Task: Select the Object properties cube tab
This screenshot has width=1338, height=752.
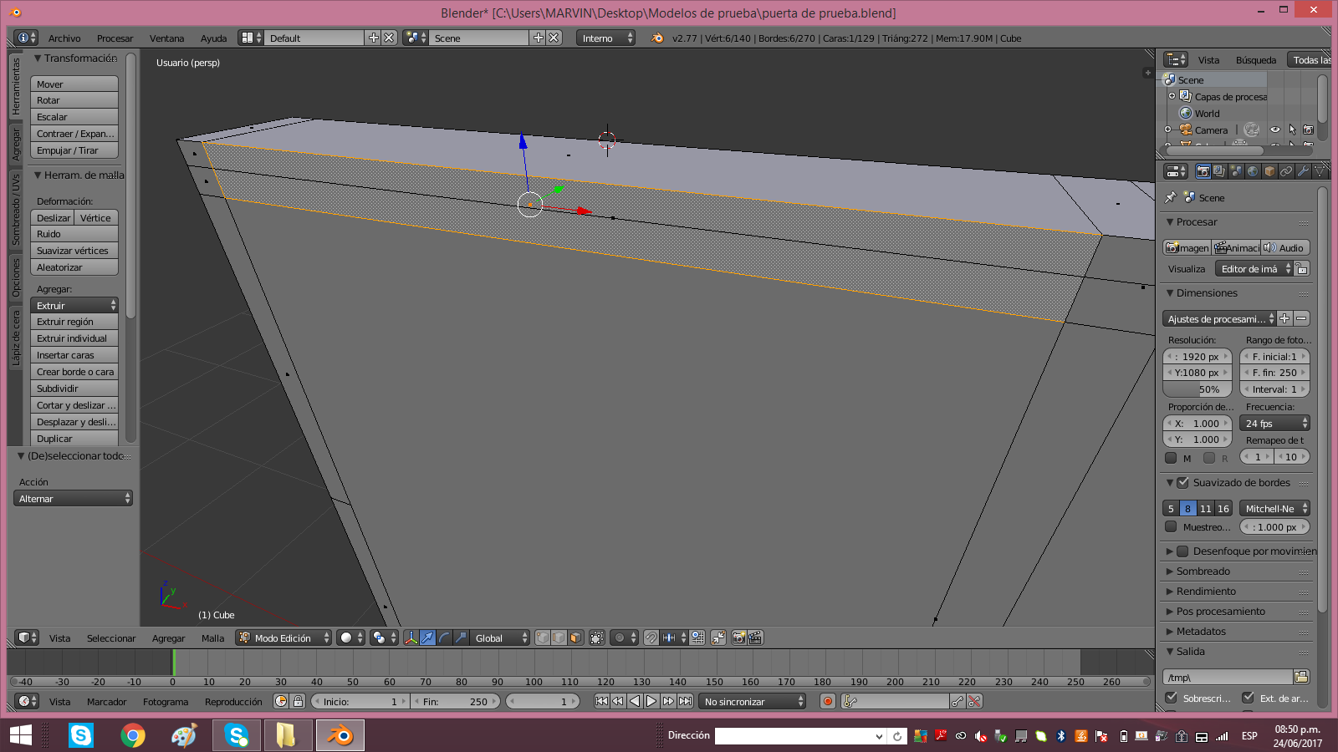Action: click(1269, 171)
